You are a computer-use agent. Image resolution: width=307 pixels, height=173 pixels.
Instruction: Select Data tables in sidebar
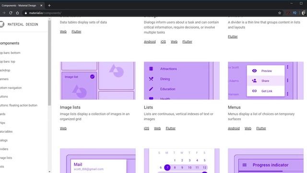(6, 132)
